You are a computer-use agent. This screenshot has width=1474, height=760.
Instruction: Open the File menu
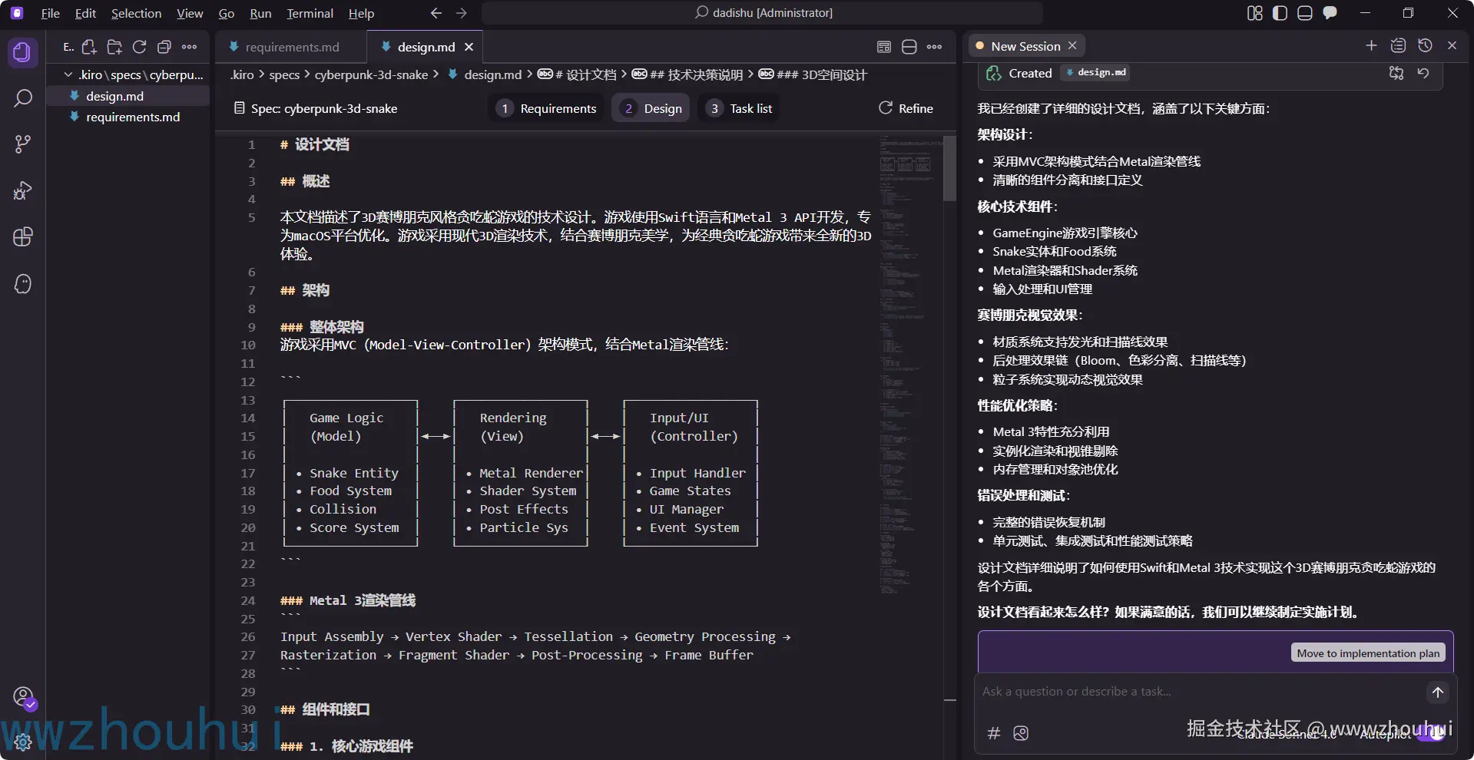[x=51, y=13]
